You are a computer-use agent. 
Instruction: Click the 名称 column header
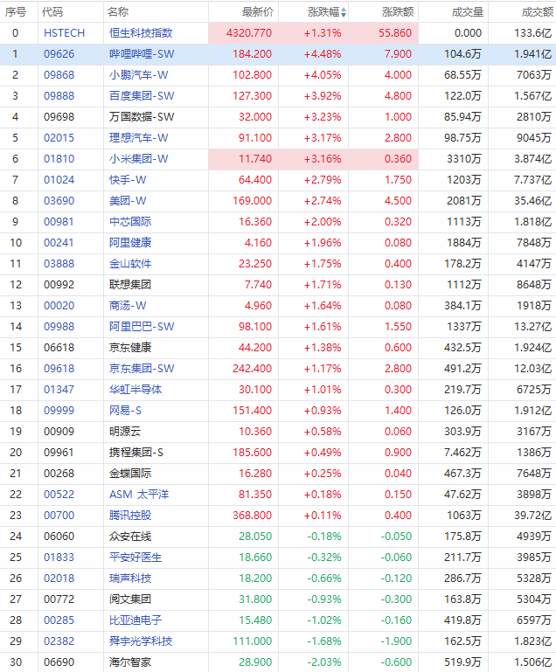[x=118, y=12]
